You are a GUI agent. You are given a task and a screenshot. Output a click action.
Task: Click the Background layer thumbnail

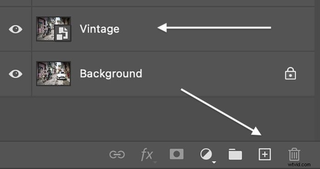pos(53,74)
